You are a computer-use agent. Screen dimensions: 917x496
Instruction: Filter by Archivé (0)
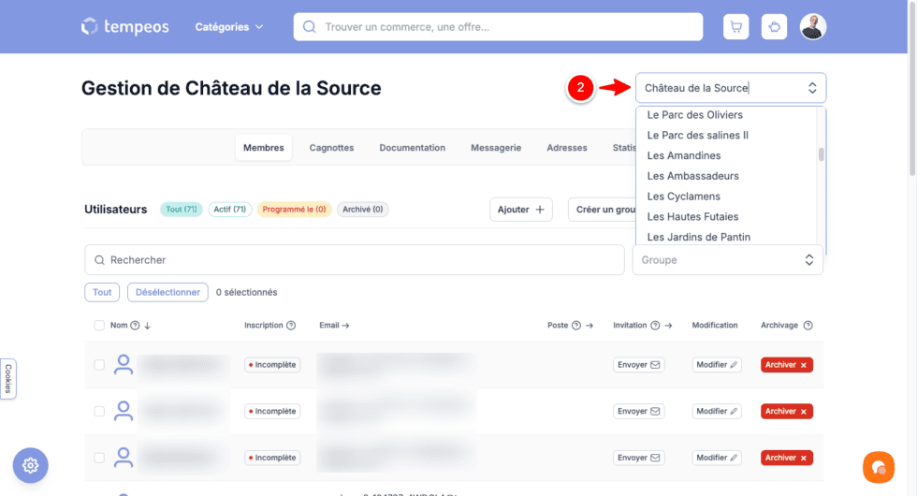click(x=363, y=210)
